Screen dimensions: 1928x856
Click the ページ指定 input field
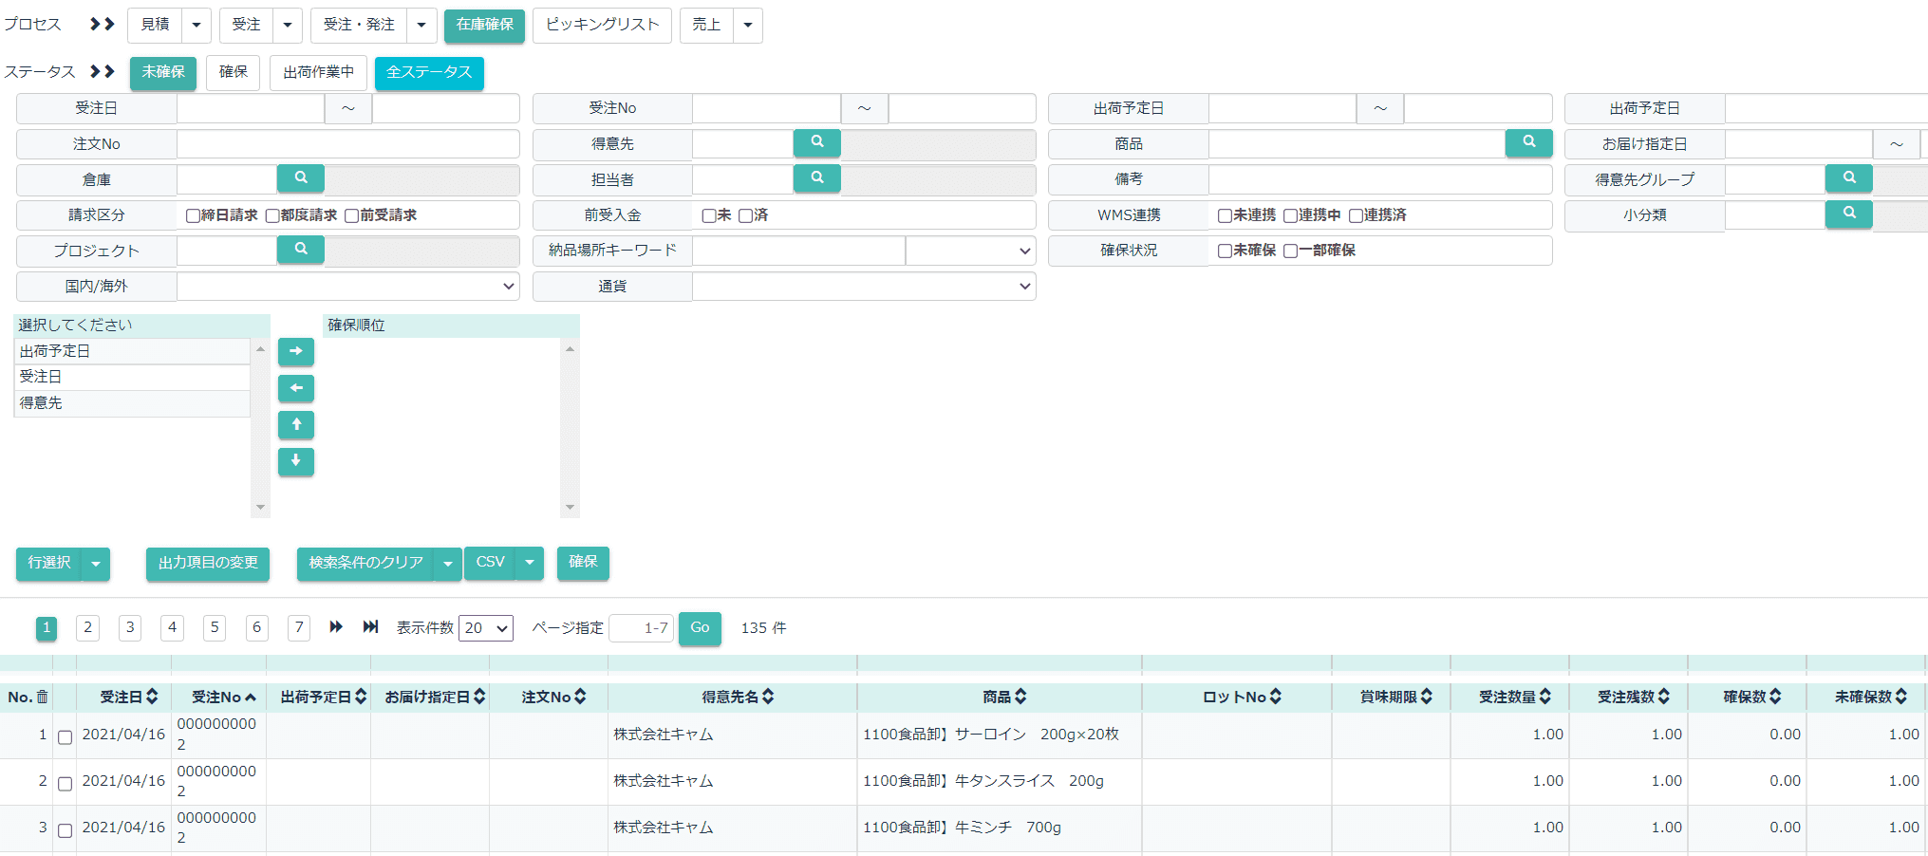click(641, 628)
